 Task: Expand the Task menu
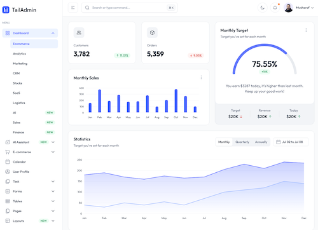click(53, 182)
